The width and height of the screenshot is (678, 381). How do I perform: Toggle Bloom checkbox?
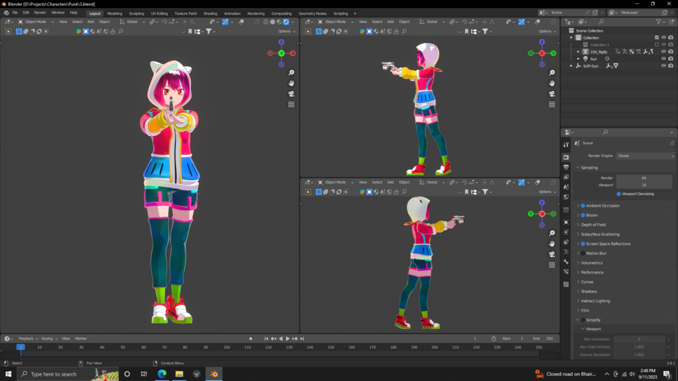pos(583,215)
